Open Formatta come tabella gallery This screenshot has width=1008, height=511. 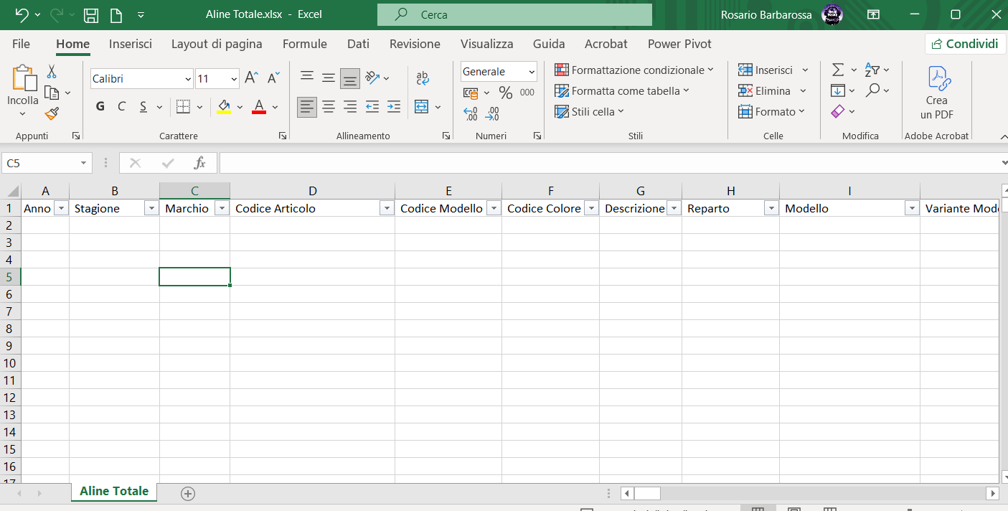click(x=622, y=91)
